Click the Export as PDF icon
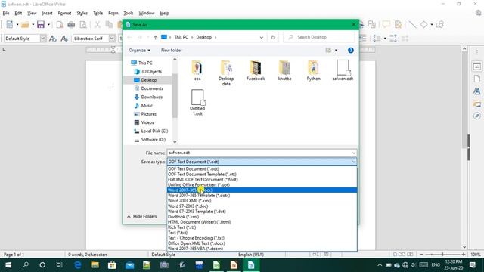Image resolution: width=484 pixels, height=272 pixels. pos(60,25)
